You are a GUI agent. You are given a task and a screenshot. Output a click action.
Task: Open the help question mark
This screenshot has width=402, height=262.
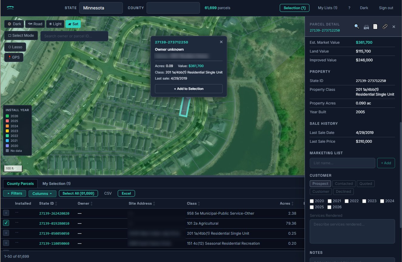point(349,8)
